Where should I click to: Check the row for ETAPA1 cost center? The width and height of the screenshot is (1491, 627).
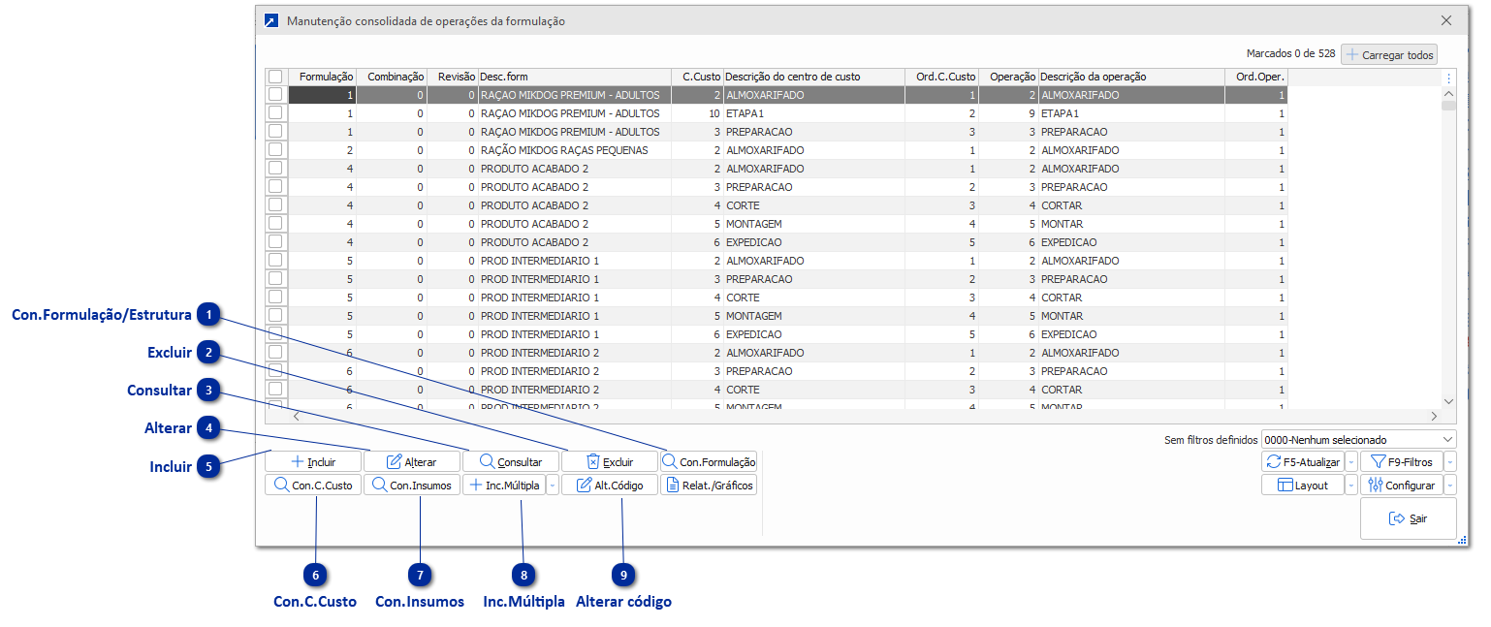[275, 113]
